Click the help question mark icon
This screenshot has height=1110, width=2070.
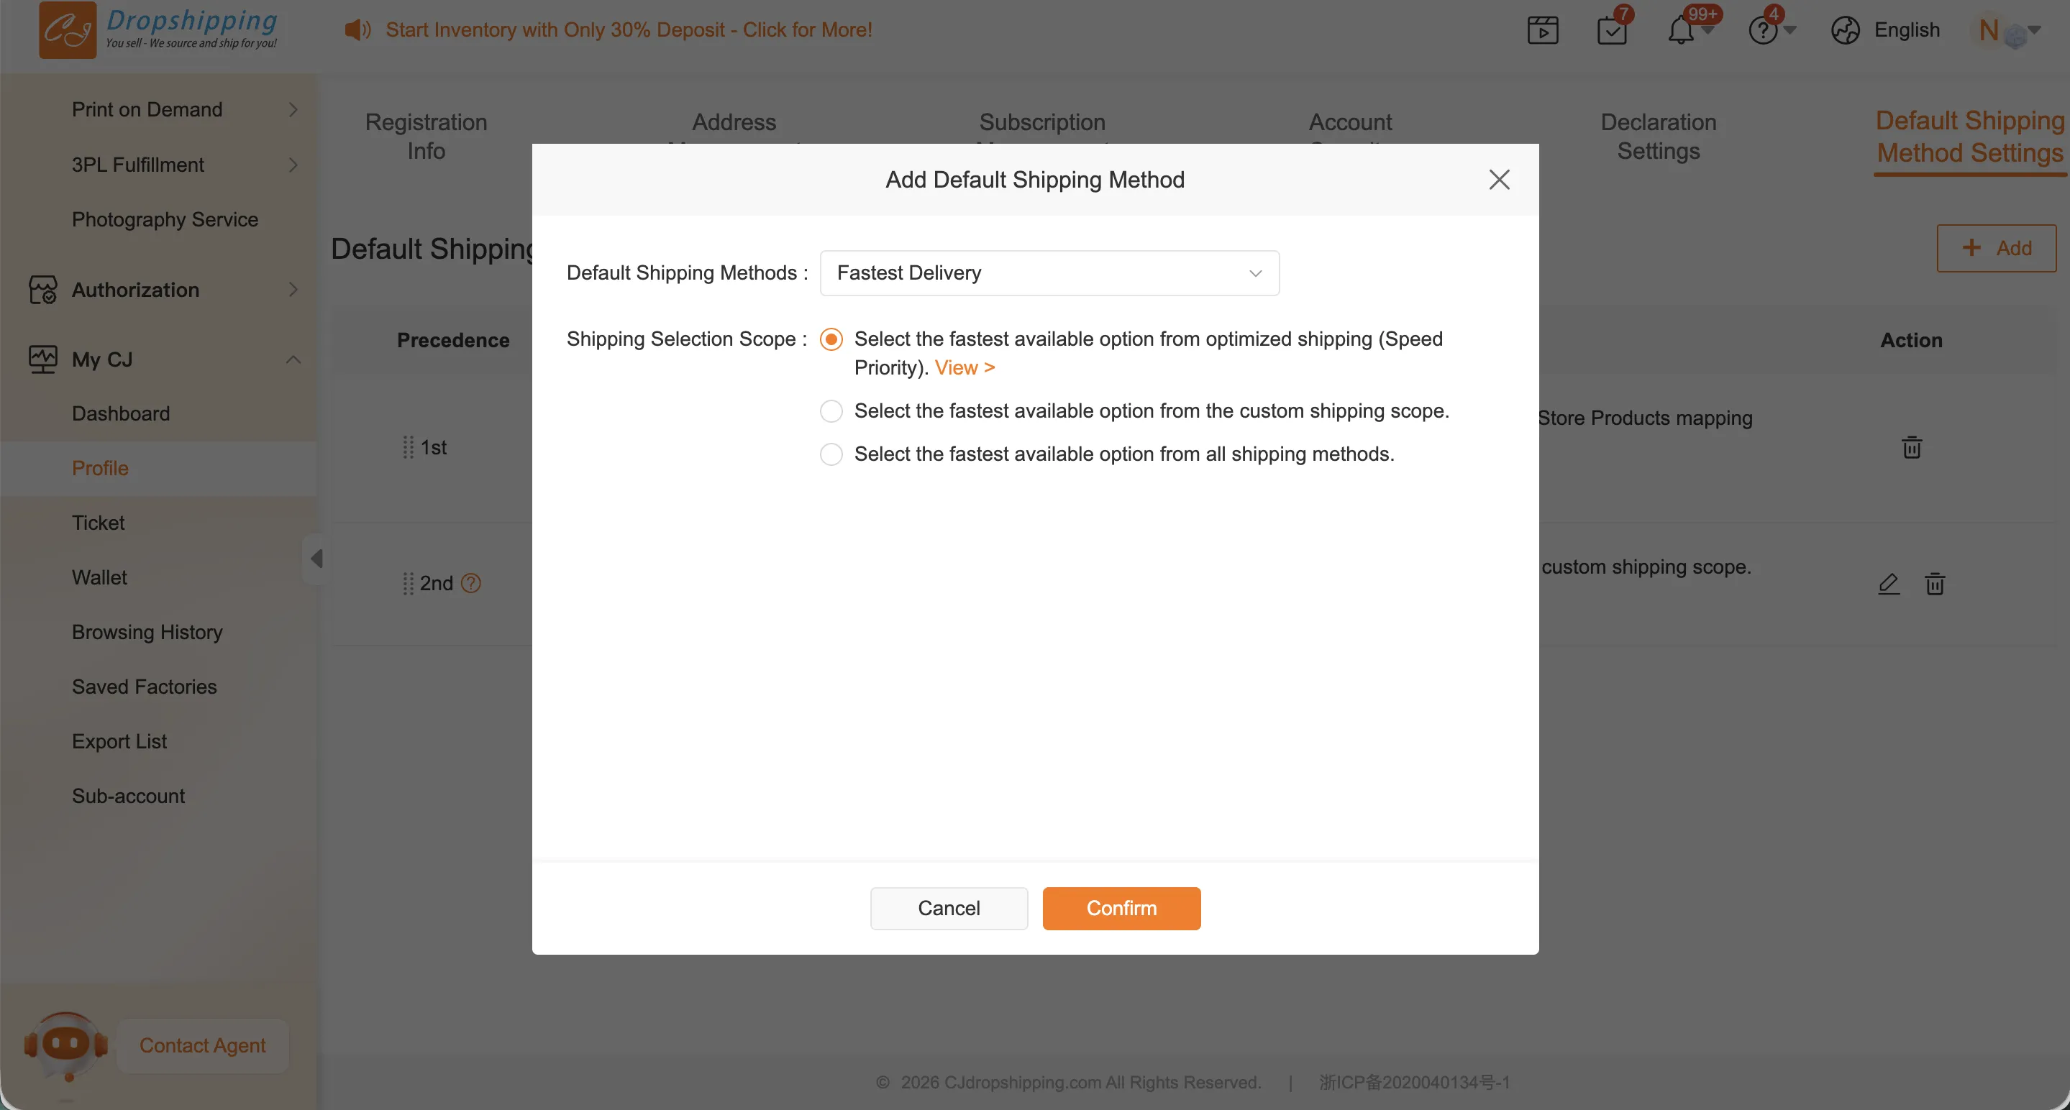[1762, 30]
